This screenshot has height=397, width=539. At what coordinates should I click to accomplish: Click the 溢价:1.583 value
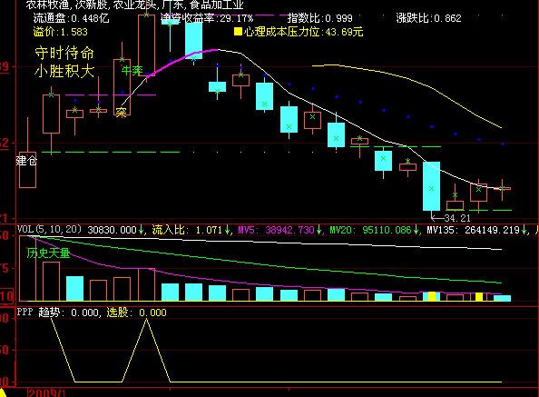click(x=61, y=32)
